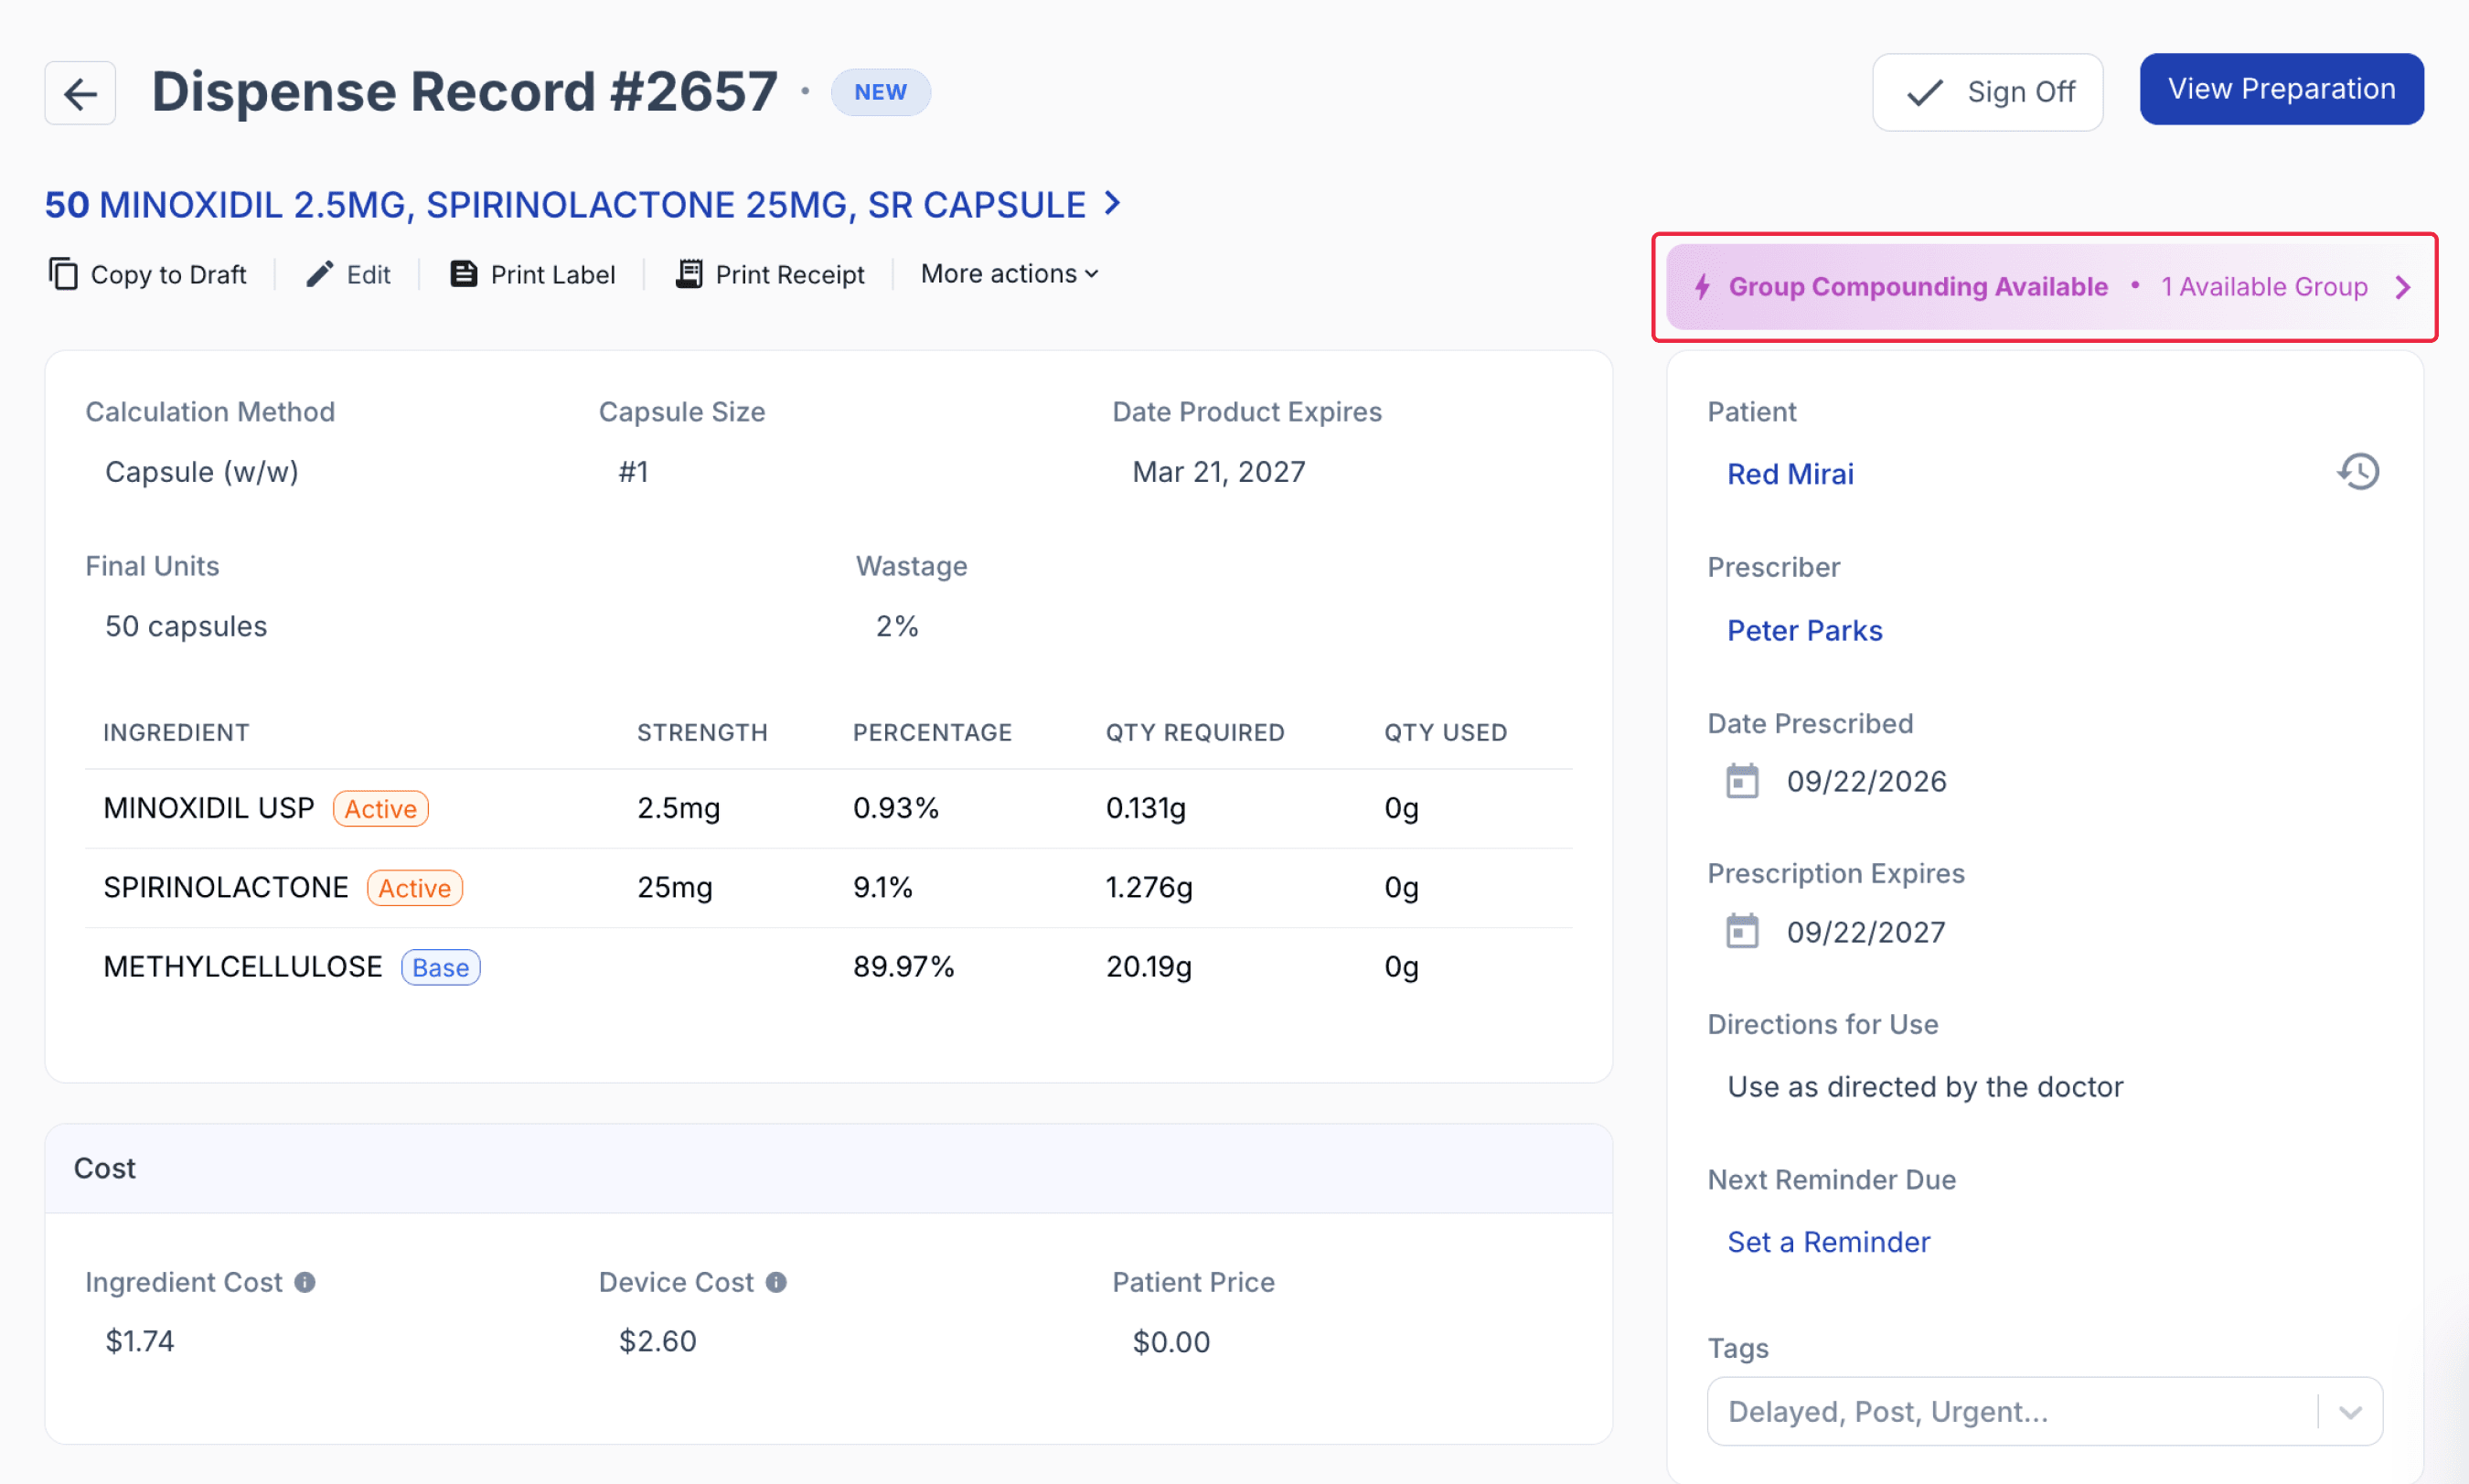
Task: Click the '09/22/2026' date prescribed value
Action: click(1866, 781)
